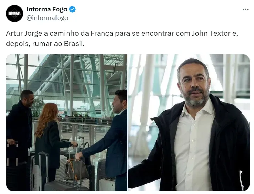
Task: Open the @informafogo handle link
Action: [x=47, y=18]
